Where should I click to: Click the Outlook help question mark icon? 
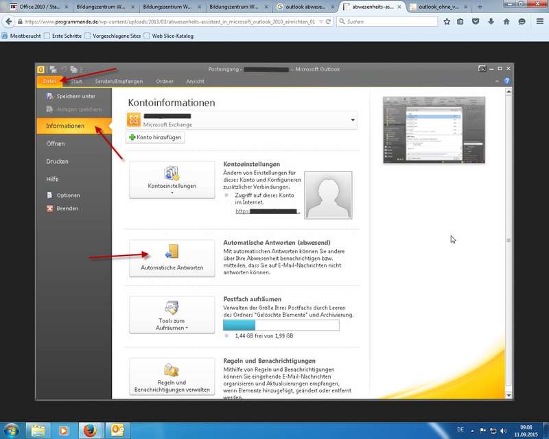(x=507, y=81)
